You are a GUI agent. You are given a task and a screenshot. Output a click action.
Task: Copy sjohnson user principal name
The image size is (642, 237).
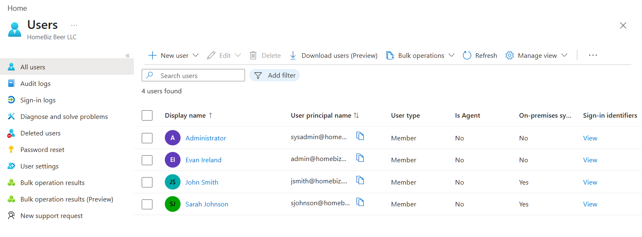pyautogui.click(x=360, y=202)
